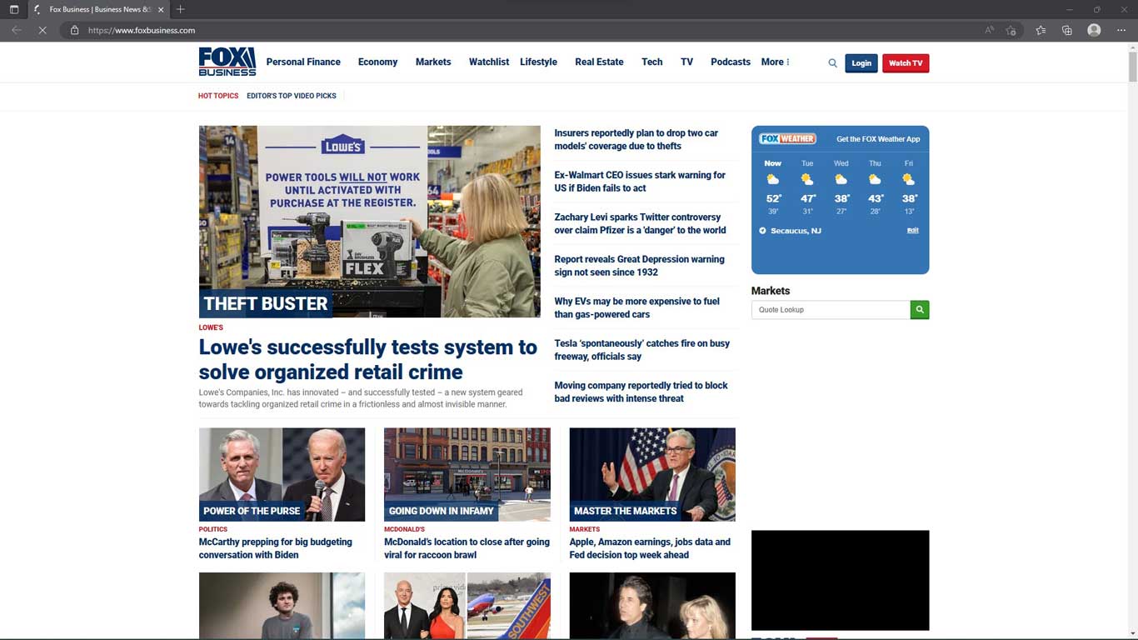1138x640 pixels.
Task: Close the Fox Business browser tab
Action: tap(161, 9)
